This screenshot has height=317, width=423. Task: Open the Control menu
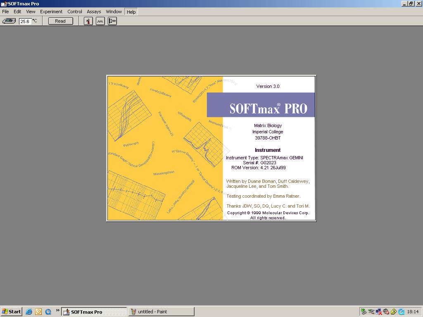pos(75,12)
